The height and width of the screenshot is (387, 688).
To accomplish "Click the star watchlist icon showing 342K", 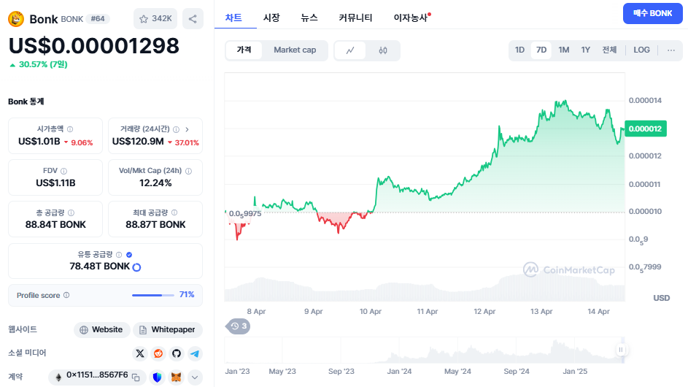I will 155,19.
